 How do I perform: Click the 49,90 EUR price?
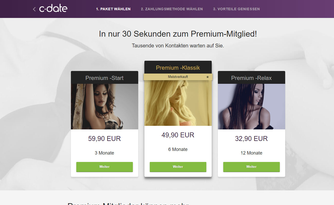click(x=178, y=135)
